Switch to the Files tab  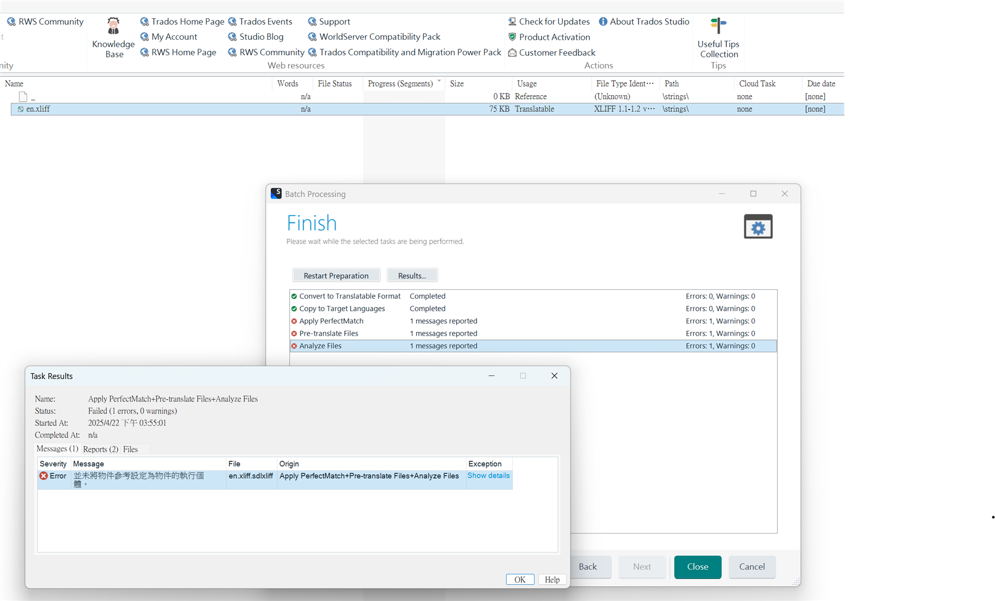[130, 449]
